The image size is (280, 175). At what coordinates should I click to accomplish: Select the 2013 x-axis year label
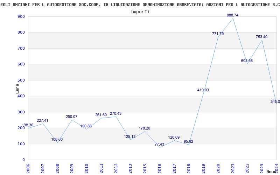130,169
